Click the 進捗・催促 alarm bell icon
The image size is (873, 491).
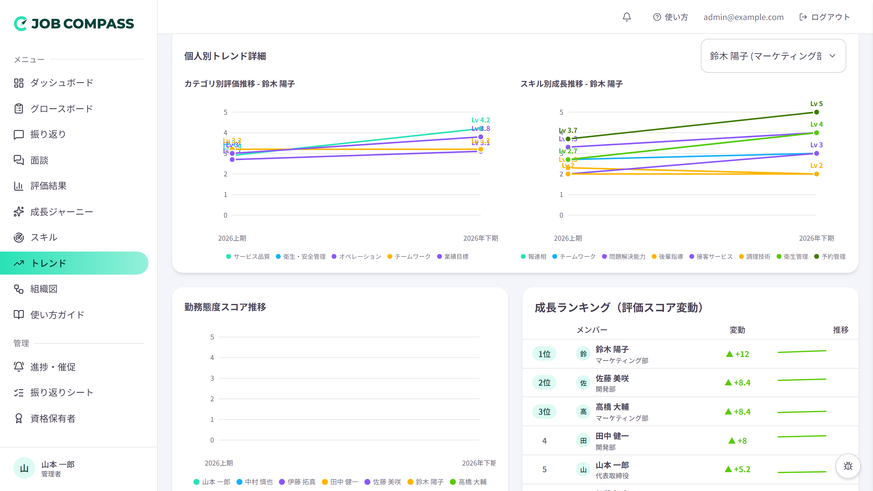point(18,367)
